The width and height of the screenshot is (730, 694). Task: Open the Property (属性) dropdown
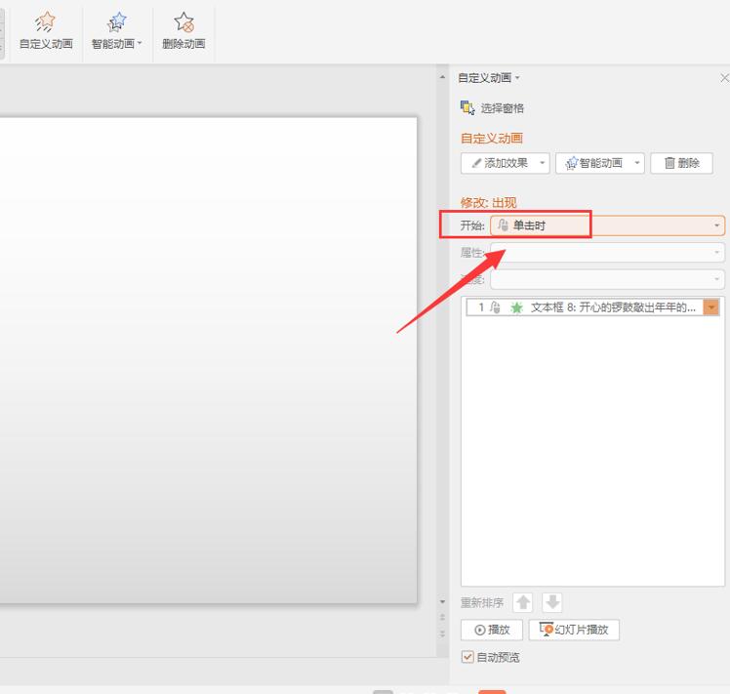(608, 253)
